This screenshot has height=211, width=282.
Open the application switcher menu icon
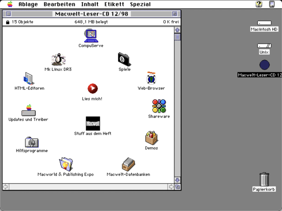(x=272, y=4)
